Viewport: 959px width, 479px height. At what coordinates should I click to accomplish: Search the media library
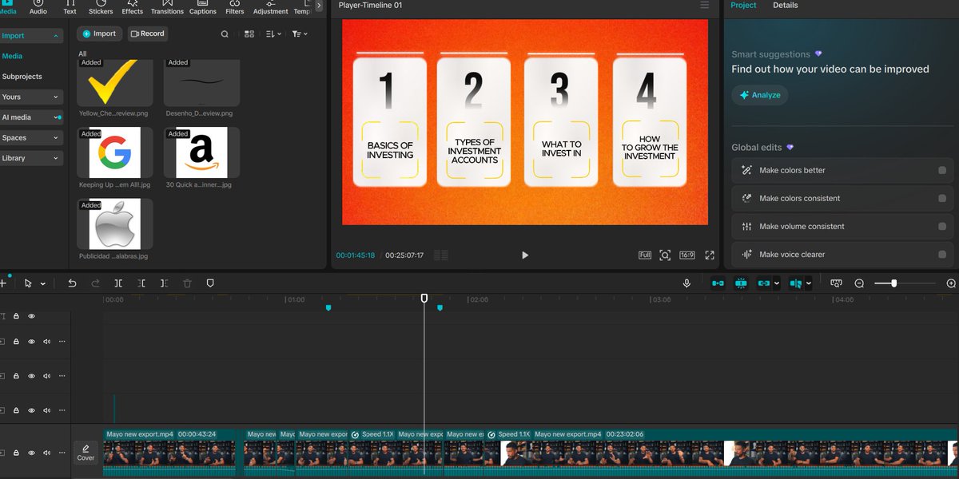pos(225,34)
